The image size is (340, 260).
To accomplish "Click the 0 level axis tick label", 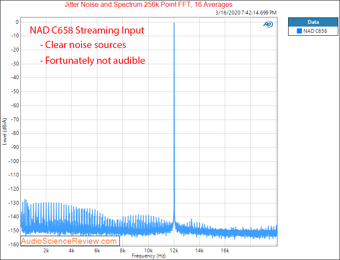I will click(x=17, y=22).
